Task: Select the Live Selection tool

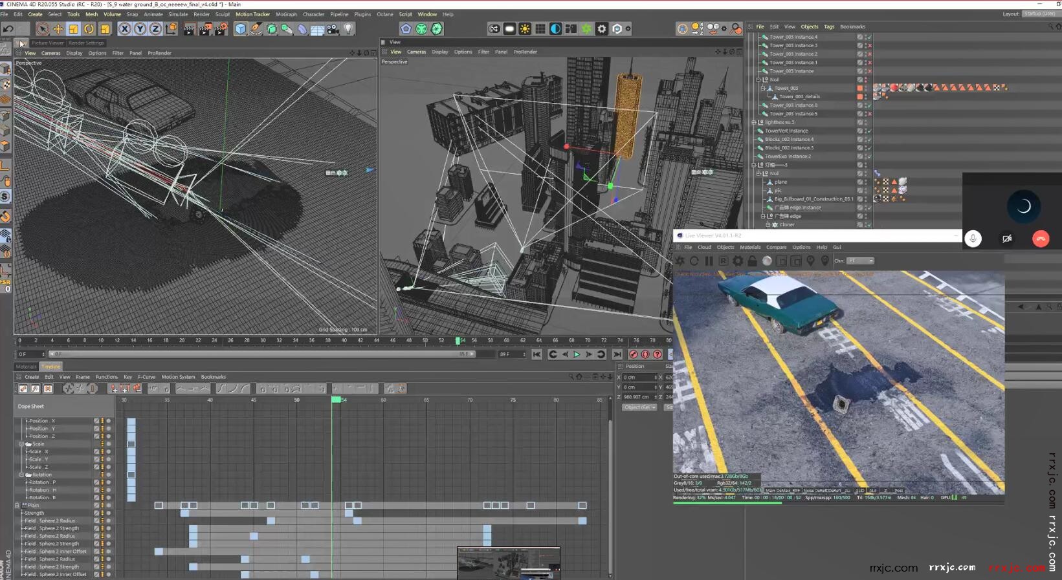Action: [x=43, y=28]
